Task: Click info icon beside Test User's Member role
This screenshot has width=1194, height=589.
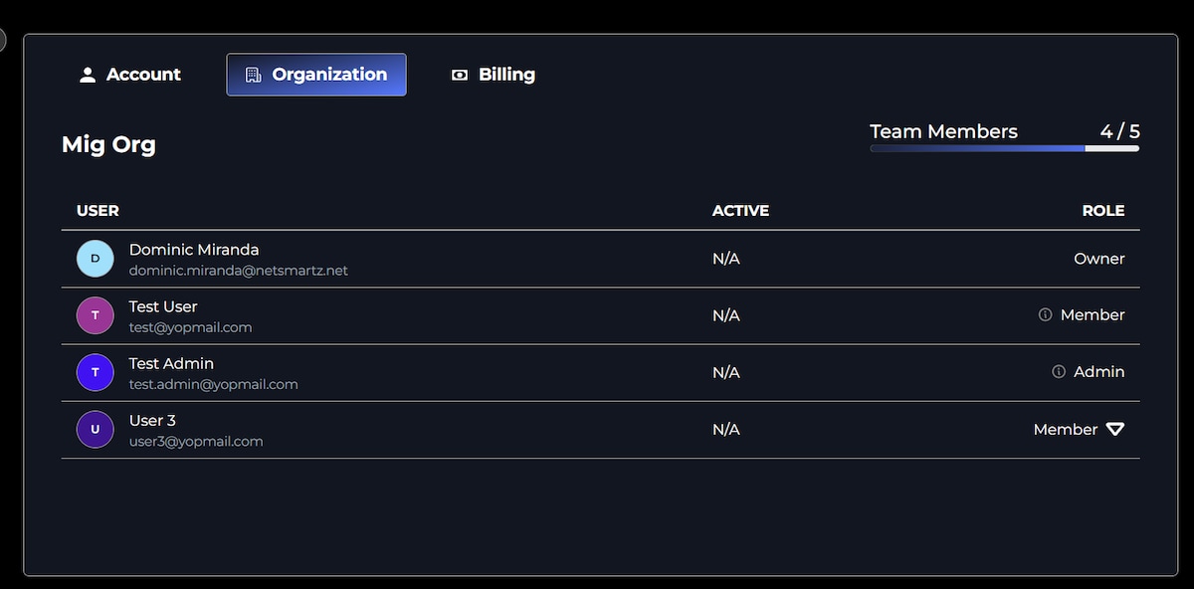Action: [1045, 315]
